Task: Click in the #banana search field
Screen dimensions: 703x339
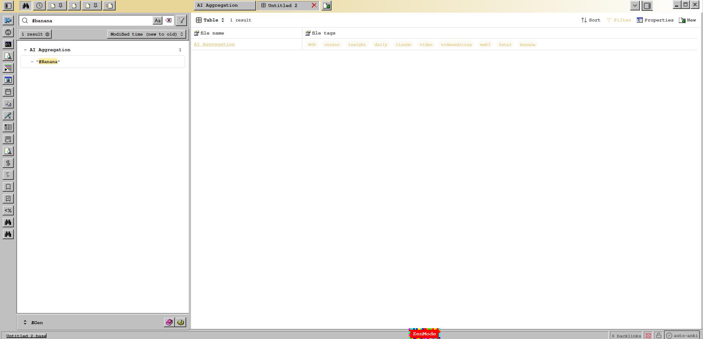Action: [x=89, y=21]
